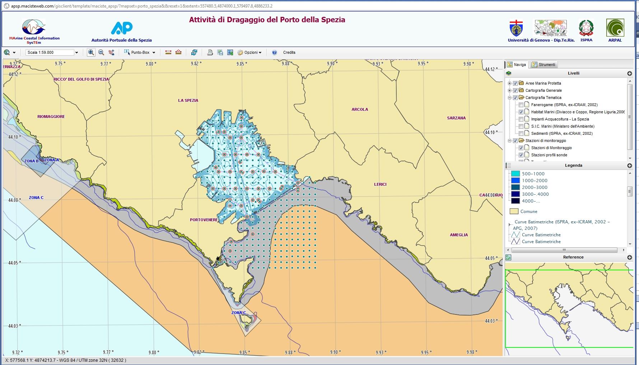Switch to the Strumenti tab
639x365 pixels.
[x=544, y=65]
